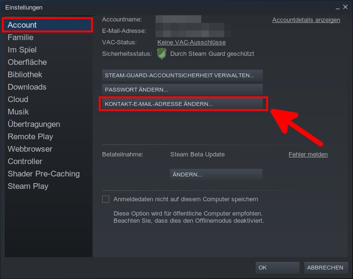This screenshot has height=279, width=353.
Task: Click the 'Keine VAC-Ausschlüsse' link
Action: pos(191,42)
